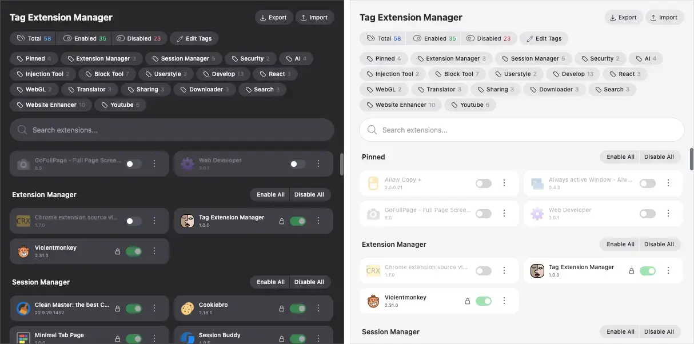The width and height of the screenshot is (694, 344).
Task: Click Web Developer gear icon in dark panel
Action: 188,164
